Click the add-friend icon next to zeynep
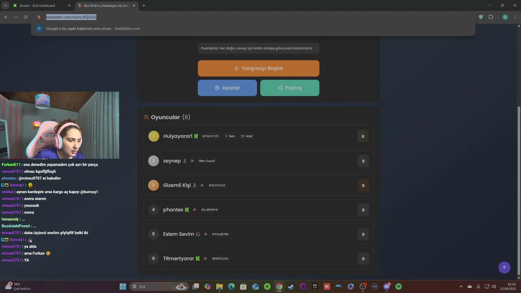Screen dimensions: 521x293 (x=192, y=161)
